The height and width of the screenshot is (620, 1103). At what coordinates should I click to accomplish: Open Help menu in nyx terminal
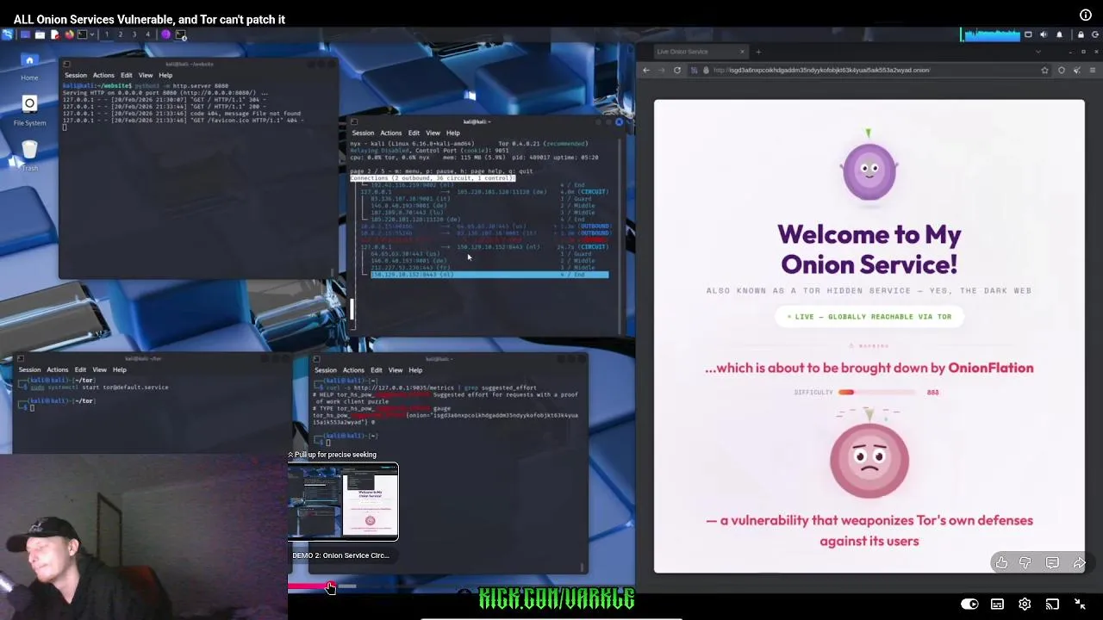(452, 133)
